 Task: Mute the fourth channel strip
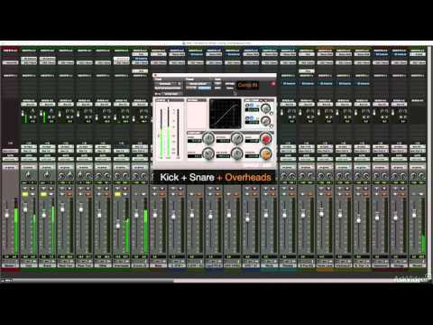tap(69, 194)
